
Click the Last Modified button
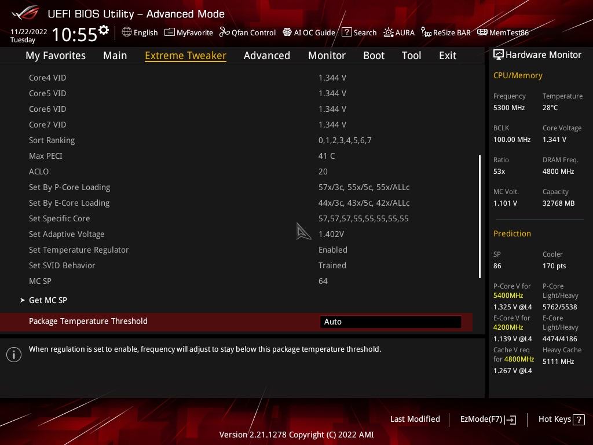point(415,419)
